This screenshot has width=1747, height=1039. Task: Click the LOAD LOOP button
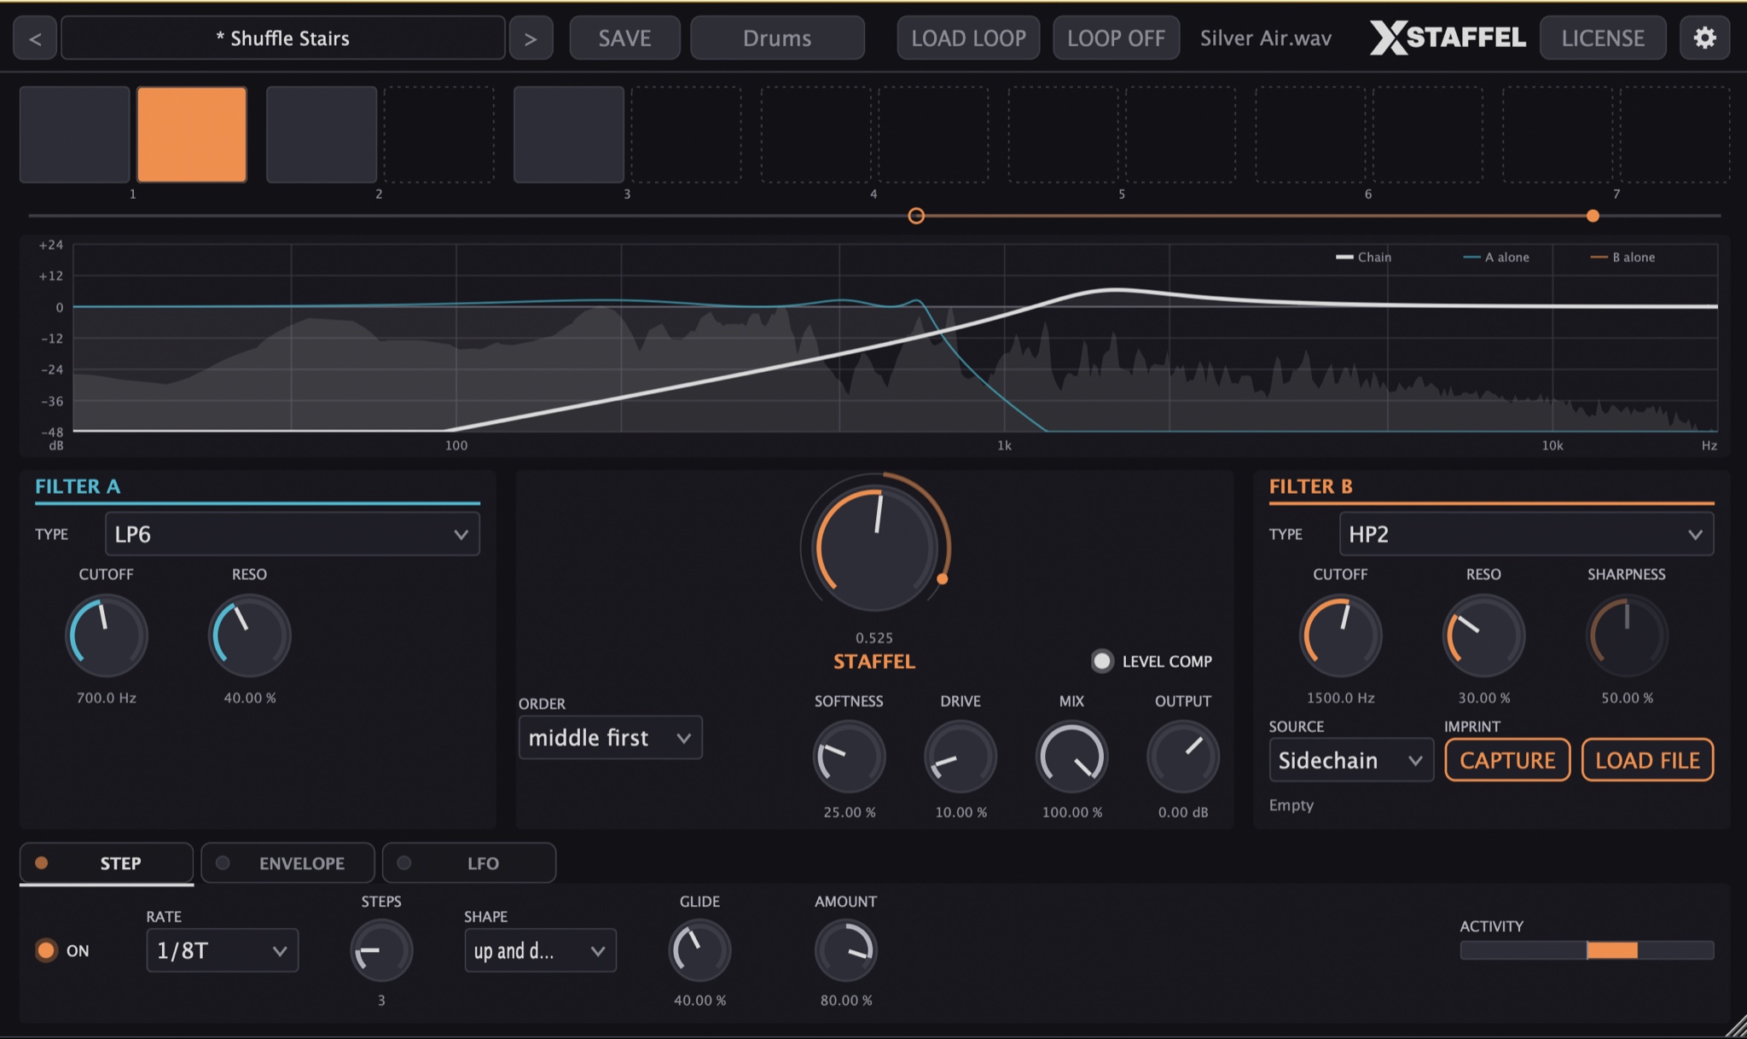click(x=968, y=38)
